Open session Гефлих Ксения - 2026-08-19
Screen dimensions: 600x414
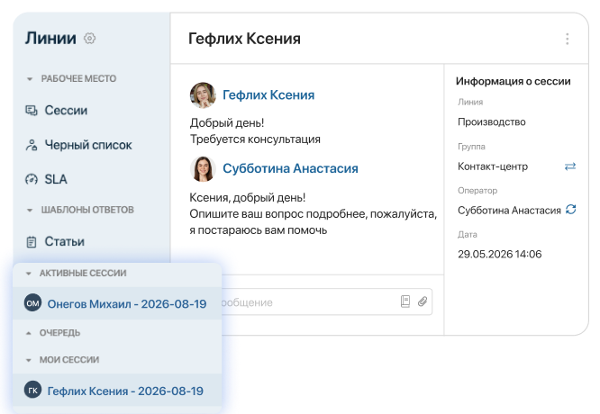[117, 391]
